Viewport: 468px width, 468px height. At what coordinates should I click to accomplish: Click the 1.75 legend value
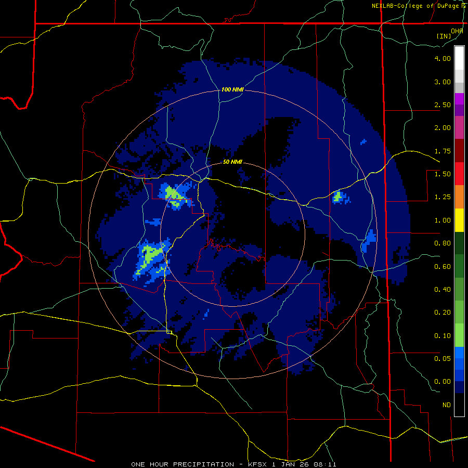(x=443, y=151)
